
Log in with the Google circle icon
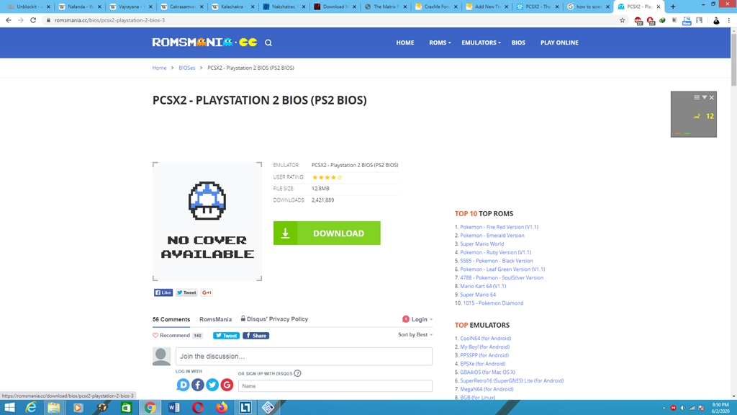227,385
